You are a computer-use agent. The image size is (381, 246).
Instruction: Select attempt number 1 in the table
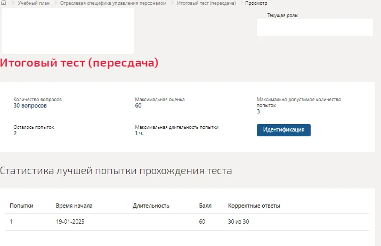coord(11,222)
